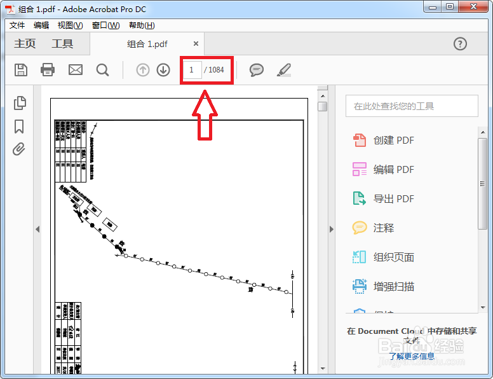The width and height of the screenshot is (493, 379).
Task: Click the 增强扫描 icon
Action: coord(360,286)
